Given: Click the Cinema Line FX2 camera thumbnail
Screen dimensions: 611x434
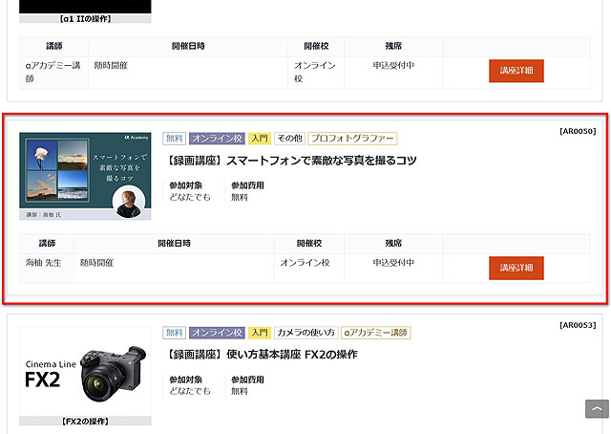Looking at the screenshot, I should 85,371.
